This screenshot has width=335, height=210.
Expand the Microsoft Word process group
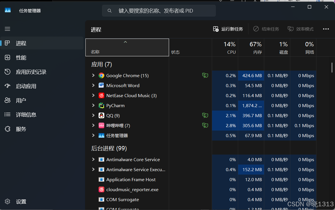point(93,85)
